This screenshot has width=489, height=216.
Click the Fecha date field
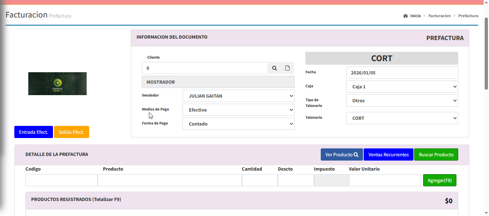(402, 73)
